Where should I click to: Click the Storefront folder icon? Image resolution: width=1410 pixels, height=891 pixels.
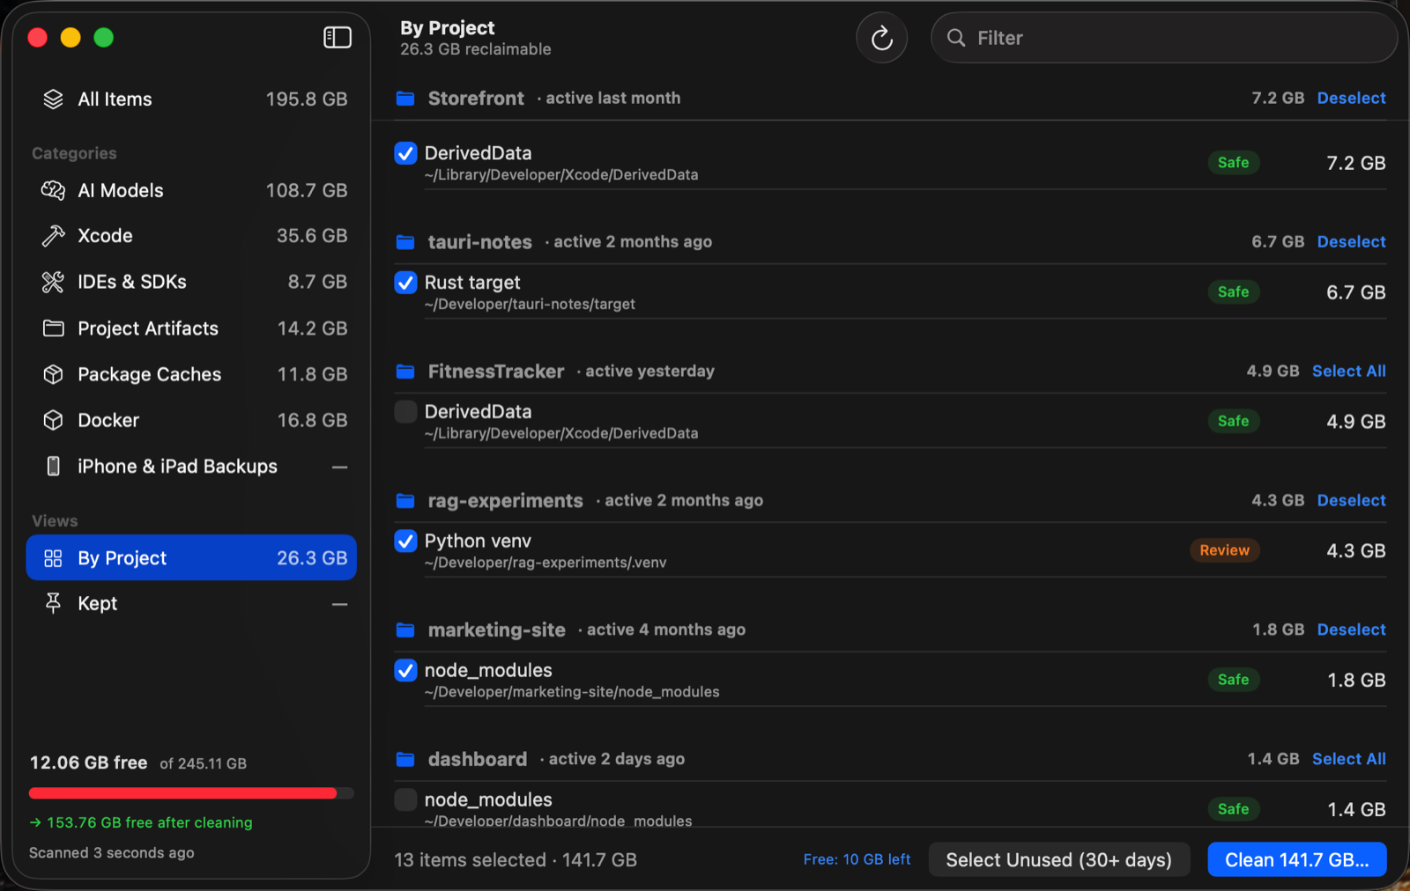point(405,98)
